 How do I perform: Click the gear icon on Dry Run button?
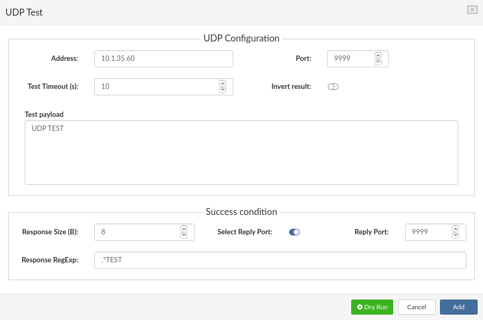[x=360, y=307]
